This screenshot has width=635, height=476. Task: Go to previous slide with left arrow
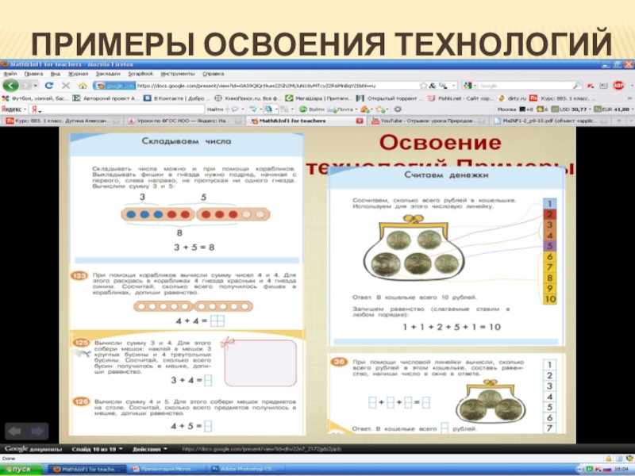[15, 431]
